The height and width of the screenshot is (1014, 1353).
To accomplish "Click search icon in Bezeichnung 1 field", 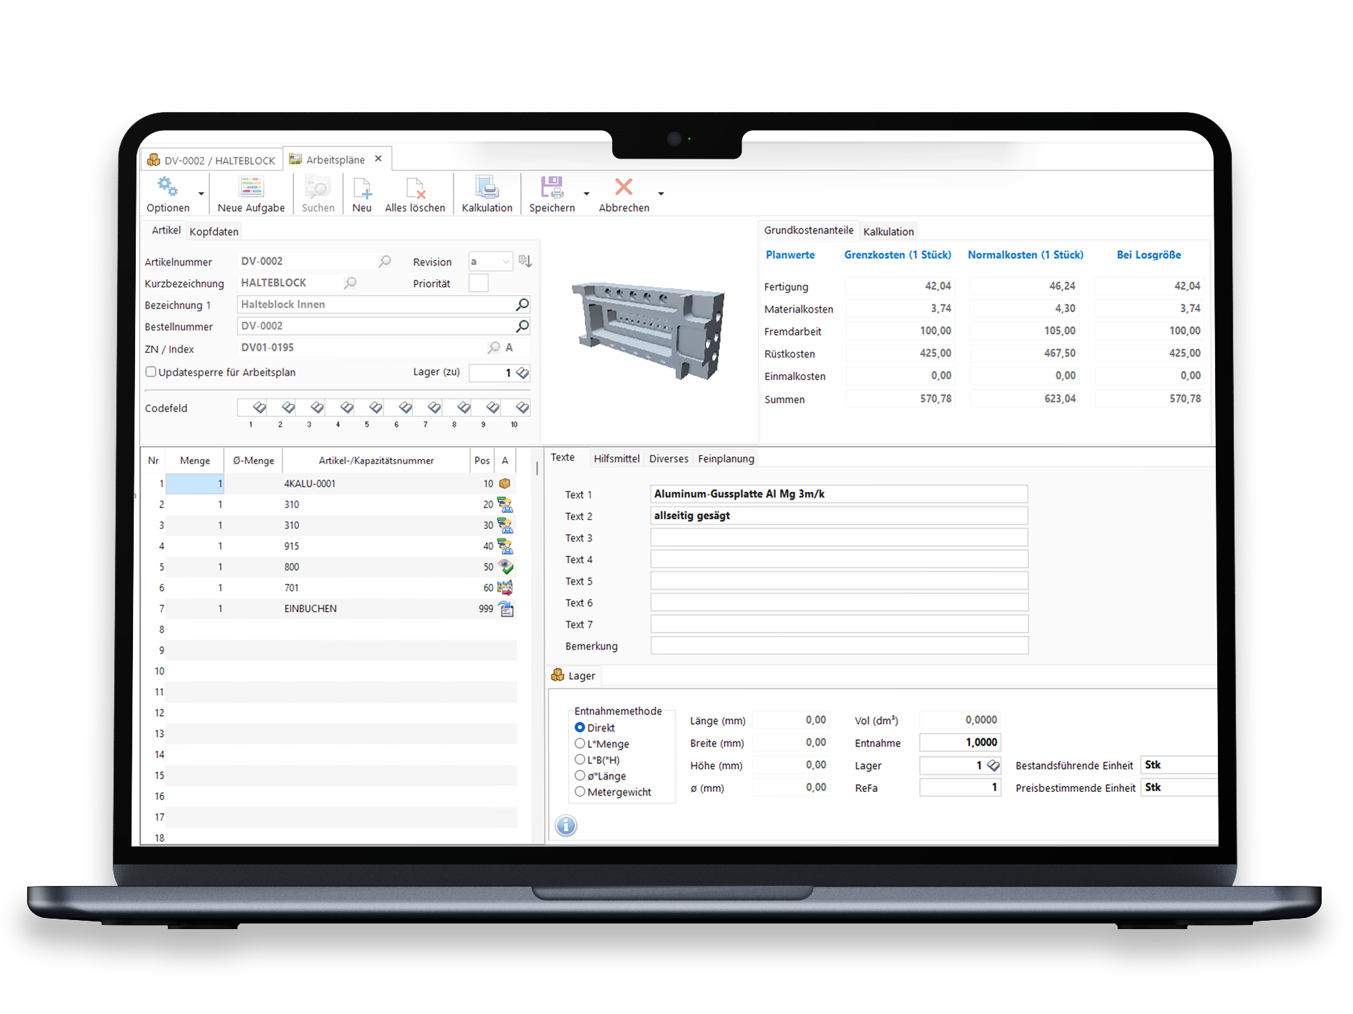I will pyautogui.click(x=522, y=304).
